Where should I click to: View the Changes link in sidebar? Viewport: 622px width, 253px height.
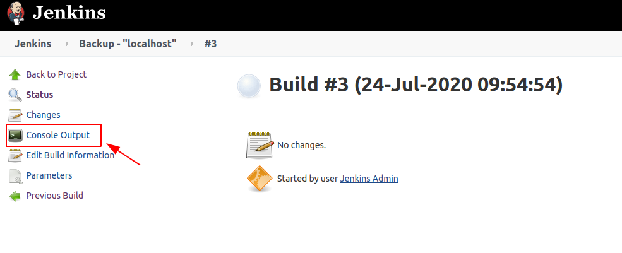[x=43, y=115]
